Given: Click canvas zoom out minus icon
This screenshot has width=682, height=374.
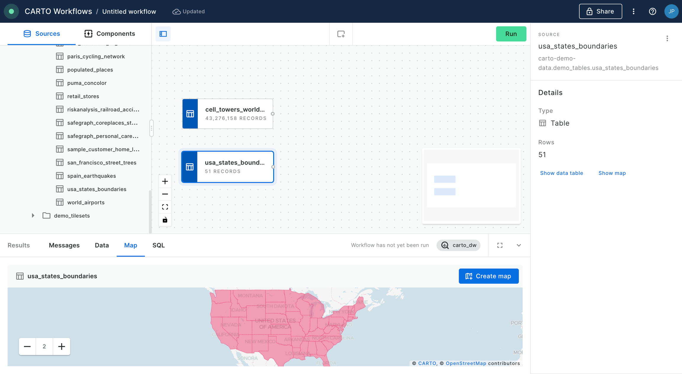Looking at the screenshot, I should [165, 194].
